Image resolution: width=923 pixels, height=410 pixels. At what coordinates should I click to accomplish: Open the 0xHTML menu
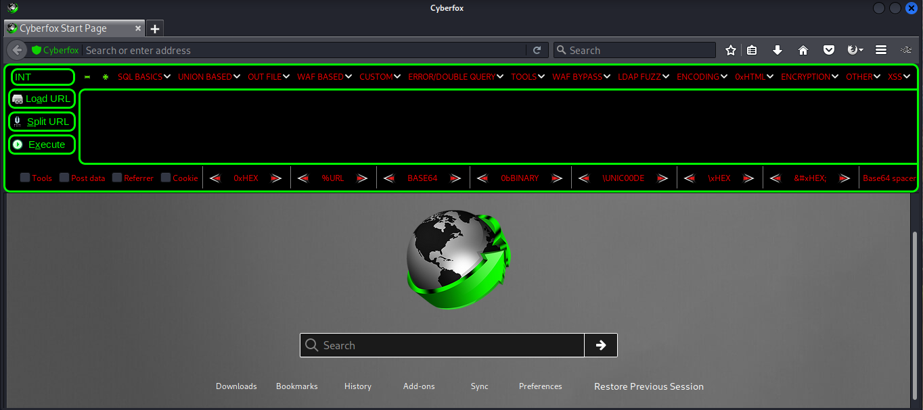[x=755, y=77]
